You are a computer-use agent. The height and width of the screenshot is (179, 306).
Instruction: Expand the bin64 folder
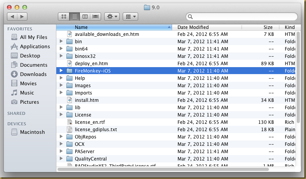pyautogui.click(x=61, y=49)
